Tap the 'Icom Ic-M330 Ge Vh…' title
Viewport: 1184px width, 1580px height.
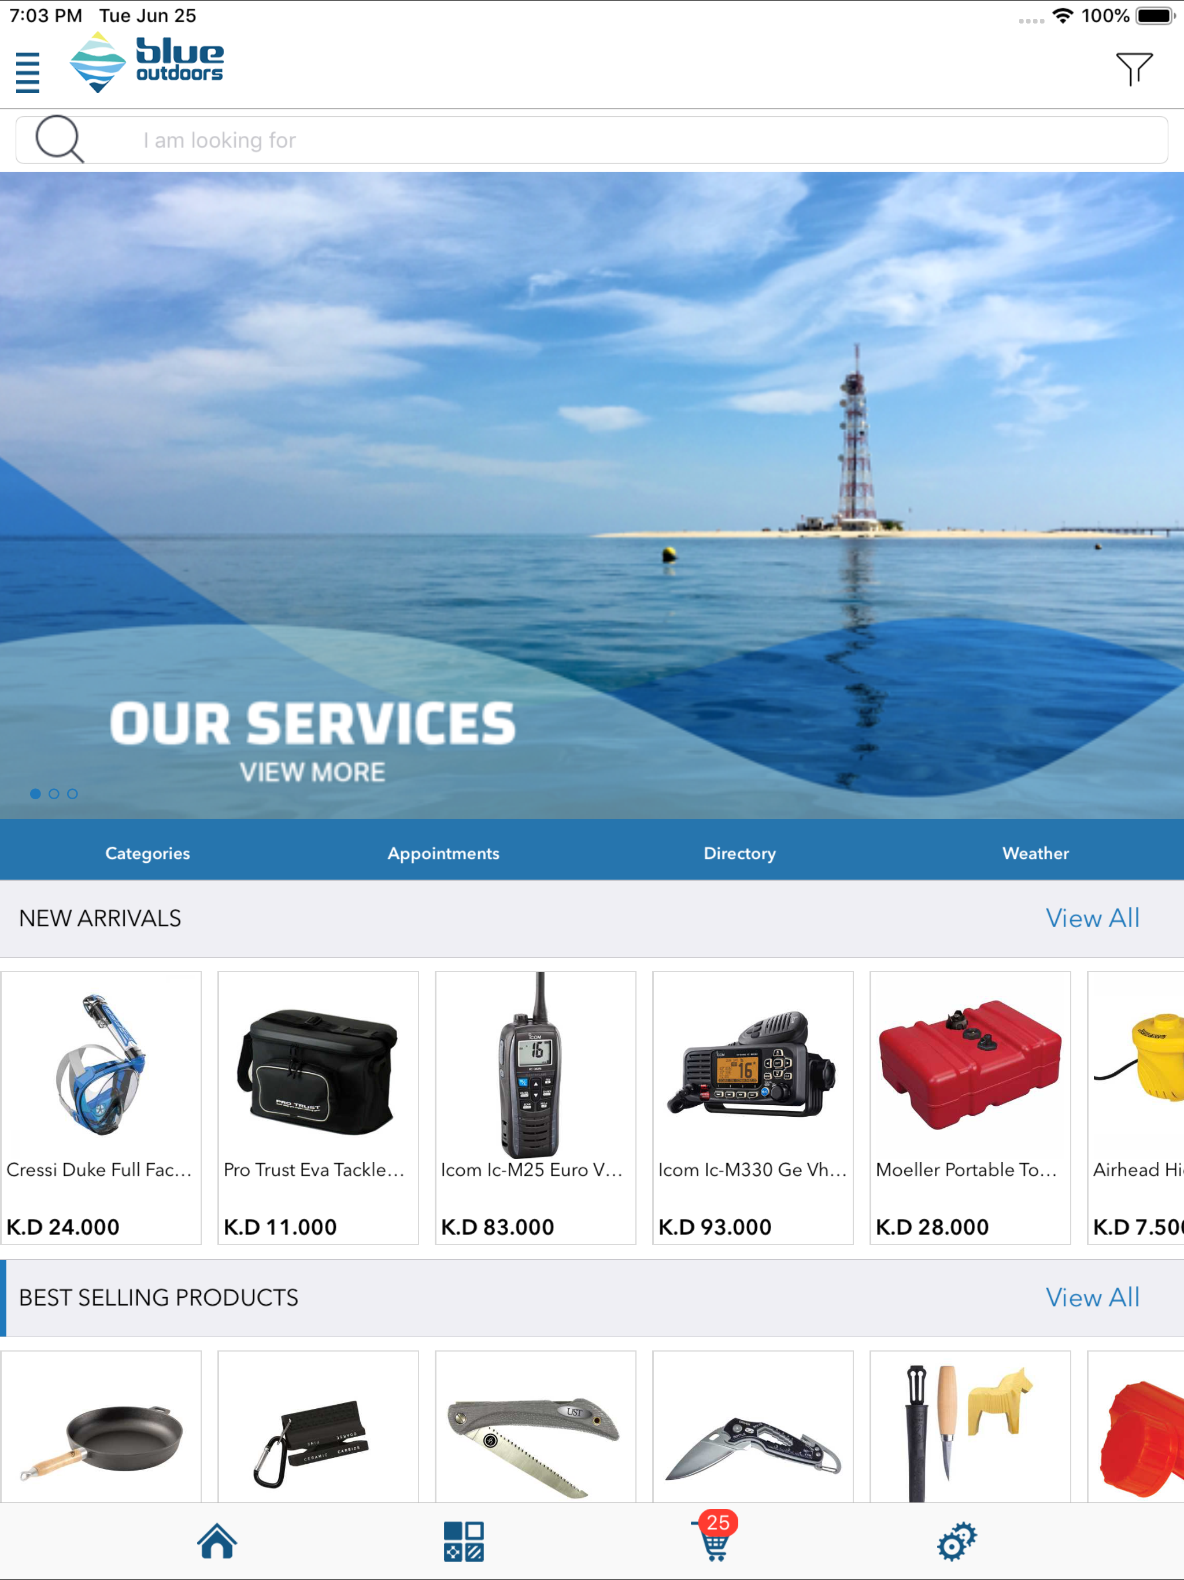[x=753, y=1169]
